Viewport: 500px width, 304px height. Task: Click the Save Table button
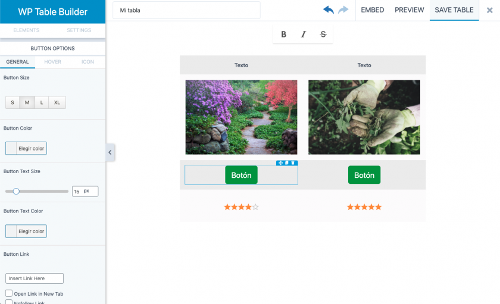[x=454, y=10]
